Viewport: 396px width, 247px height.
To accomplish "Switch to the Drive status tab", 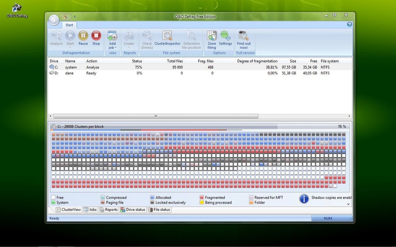I will pos(133,210).
